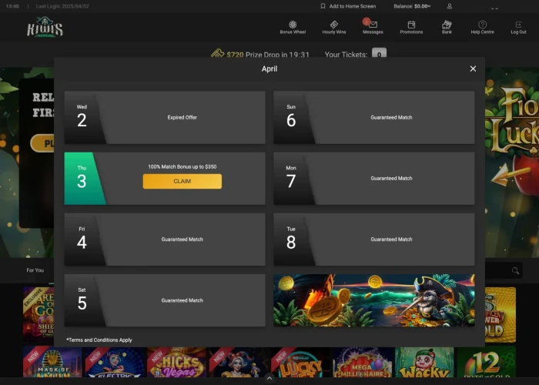
Task: Click the search magnifier icon
Action: coord(515,270)
